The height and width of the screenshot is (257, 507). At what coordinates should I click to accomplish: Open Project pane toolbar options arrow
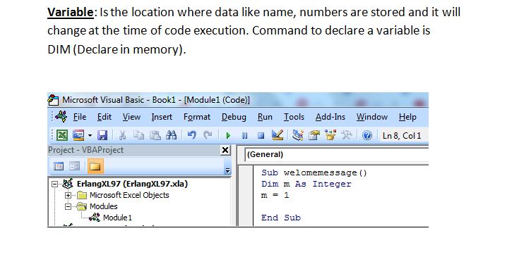[x=227, y=170]
